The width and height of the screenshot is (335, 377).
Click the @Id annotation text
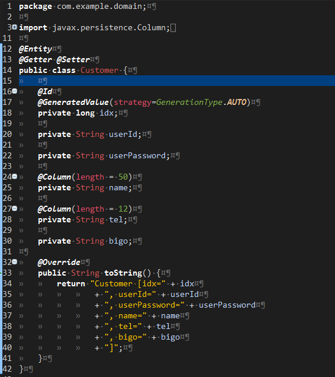(x=45, y=92)
